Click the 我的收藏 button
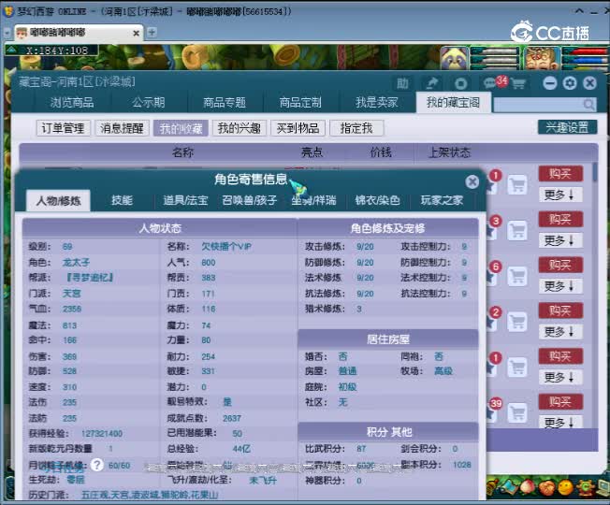Viewport: 610px width, 505px height. 181,128
